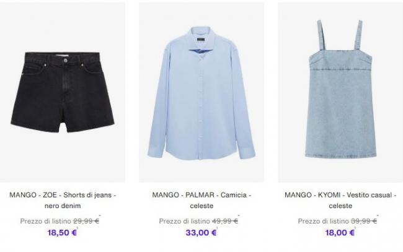The width and height of the screenshot is (403, 252).
Task: Click the 18,00 € discounted price
Action: 340,233
